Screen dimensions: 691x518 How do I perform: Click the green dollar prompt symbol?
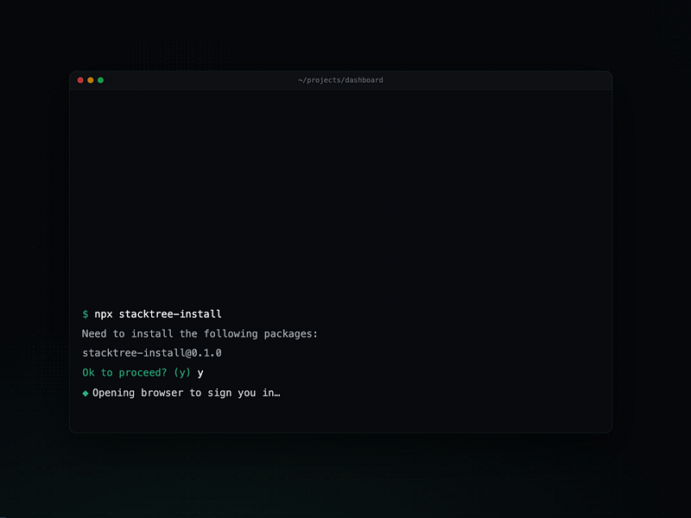[86, 314]
